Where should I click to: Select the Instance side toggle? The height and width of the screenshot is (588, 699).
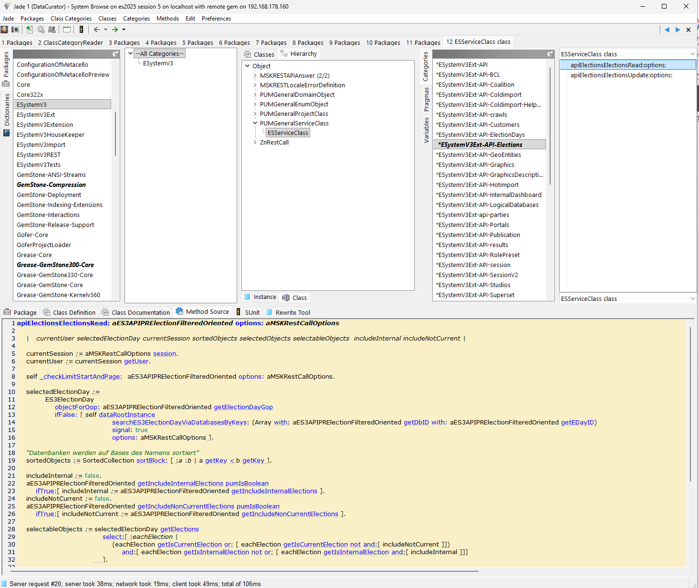[x=261, y=297]
